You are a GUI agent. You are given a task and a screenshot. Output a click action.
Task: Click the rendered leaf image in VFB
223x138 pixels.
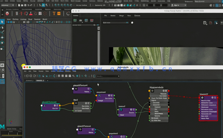[x=166, y=56]
